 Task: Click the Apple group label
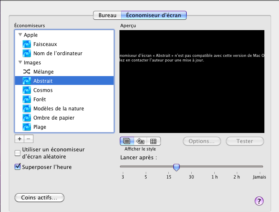(x=30, y=35)
